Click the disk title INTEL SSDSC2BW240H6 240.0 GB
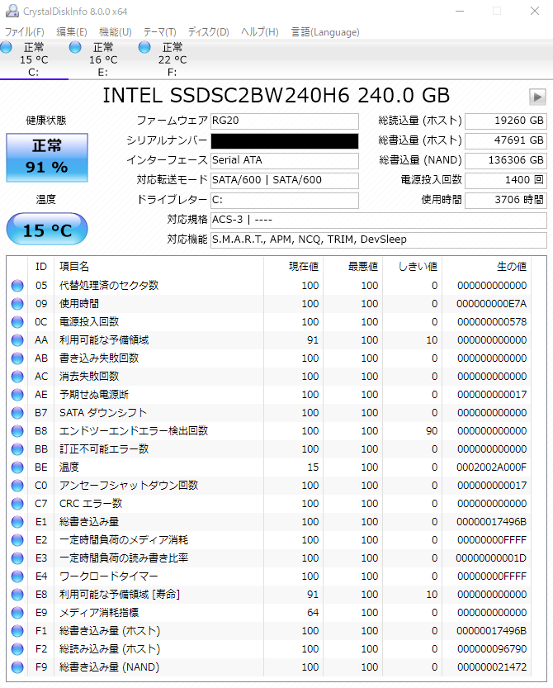The image size is (553, 688). pyautogui.click(x=276, y=96)
